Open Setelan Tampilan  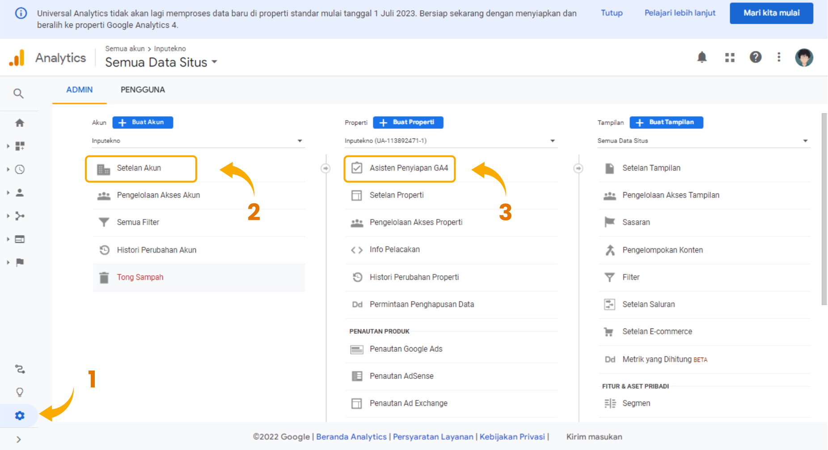[705, 168]
